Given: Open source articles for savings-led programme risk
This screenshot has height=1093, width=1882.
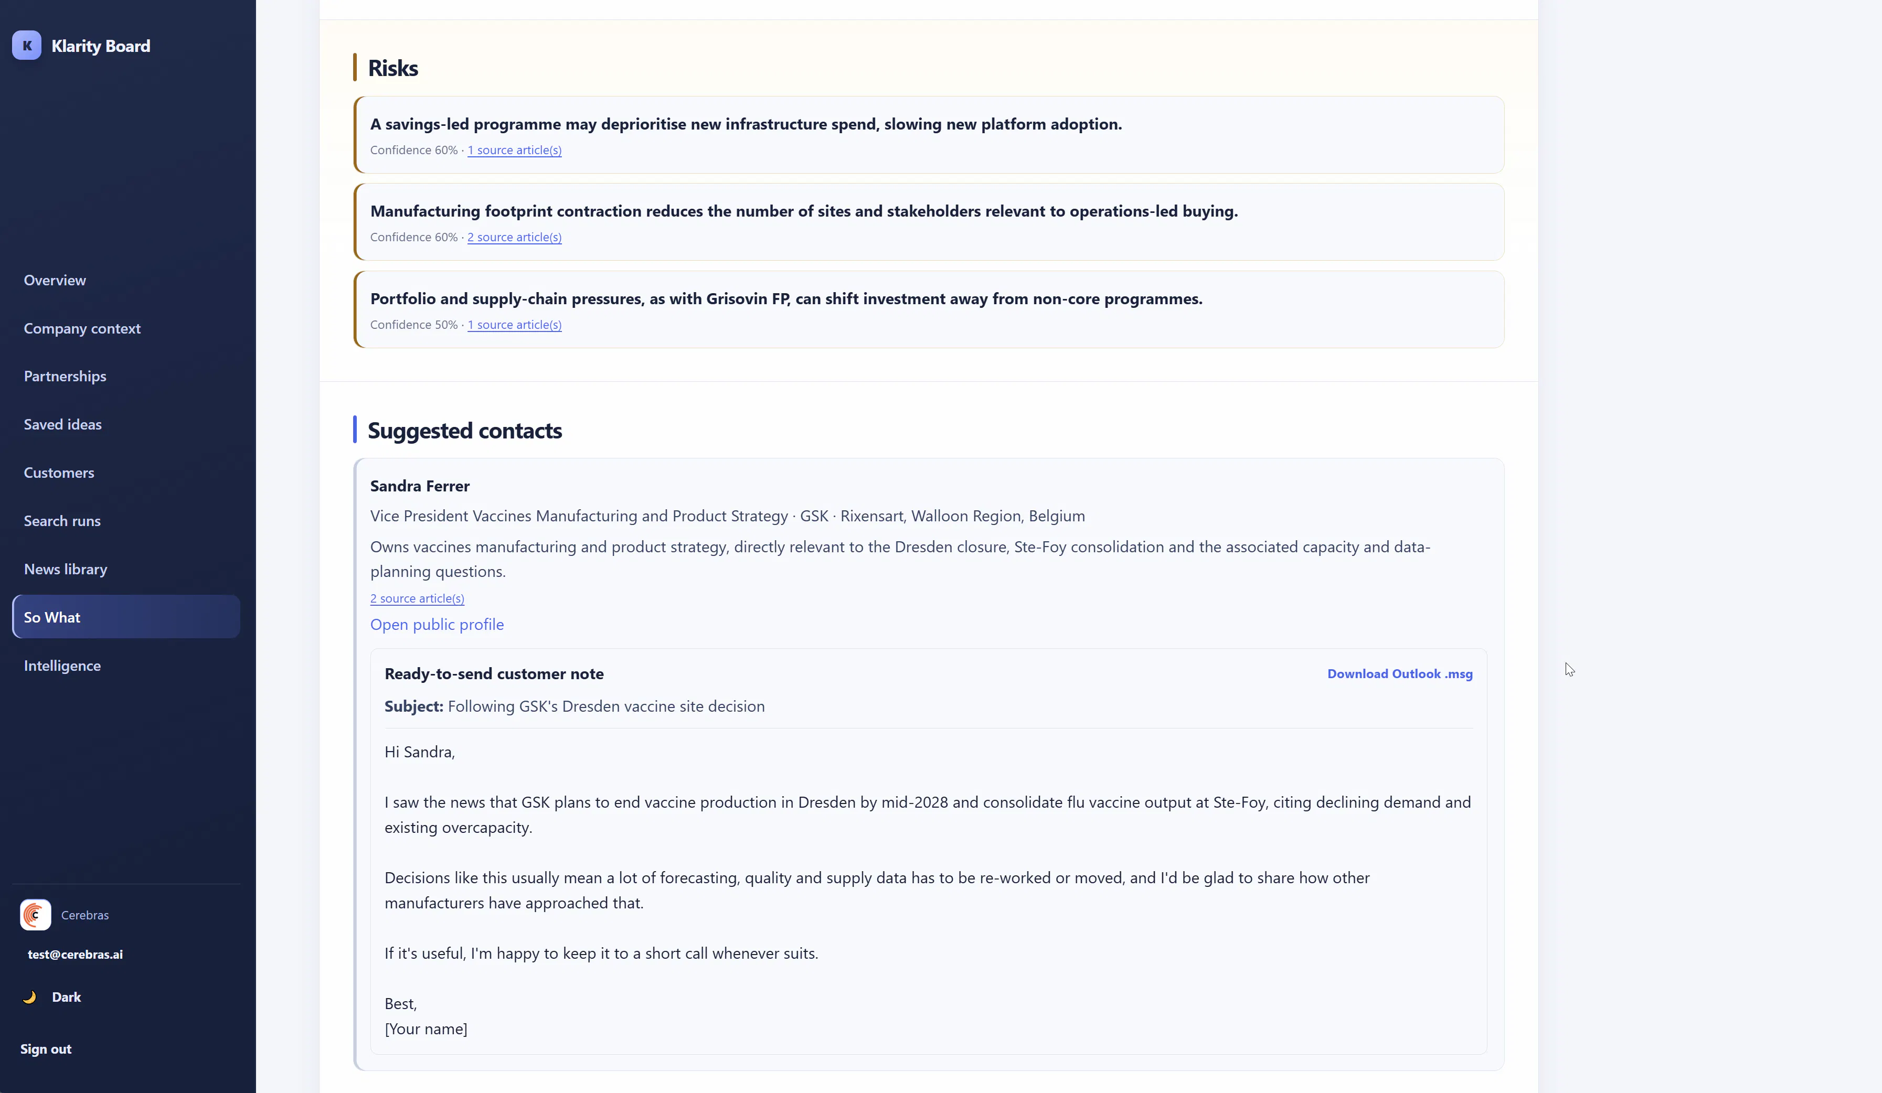Looking at the screenshot, I should pyautogui.click(x=515, y=150).
